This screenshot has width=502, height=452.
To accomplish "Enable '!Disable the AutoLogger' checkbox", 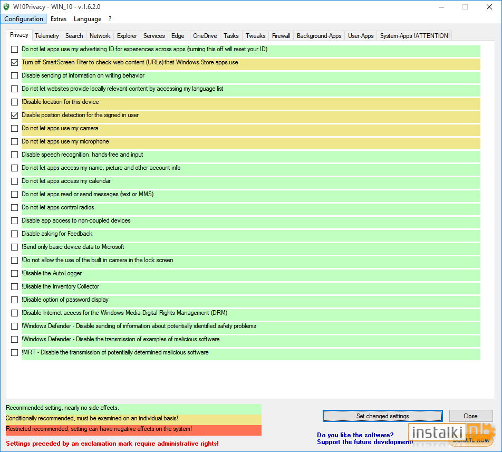I will point(14,273).
